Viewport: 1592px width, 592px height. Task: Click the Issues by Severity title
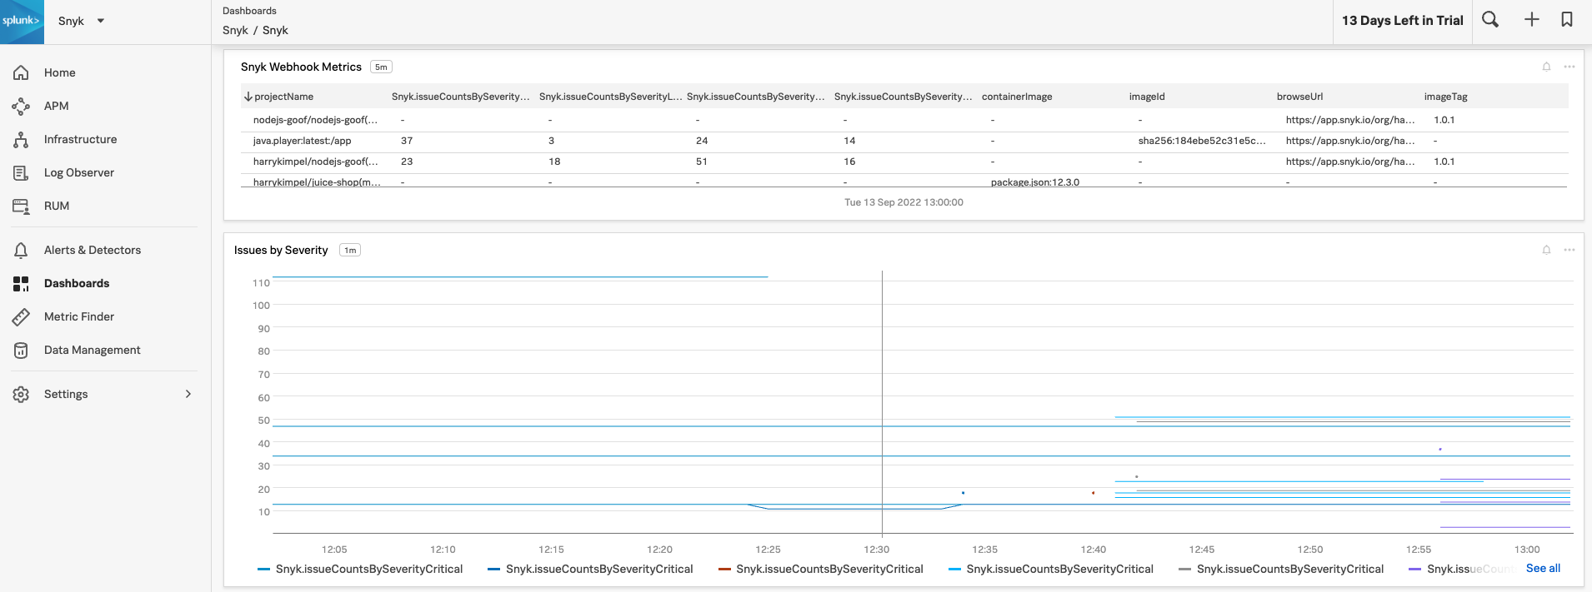(x=281, y=250)
